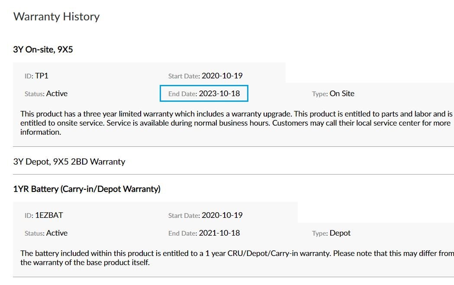Select the Type: On Site field

pyautogui.click(x=333, y=94)
